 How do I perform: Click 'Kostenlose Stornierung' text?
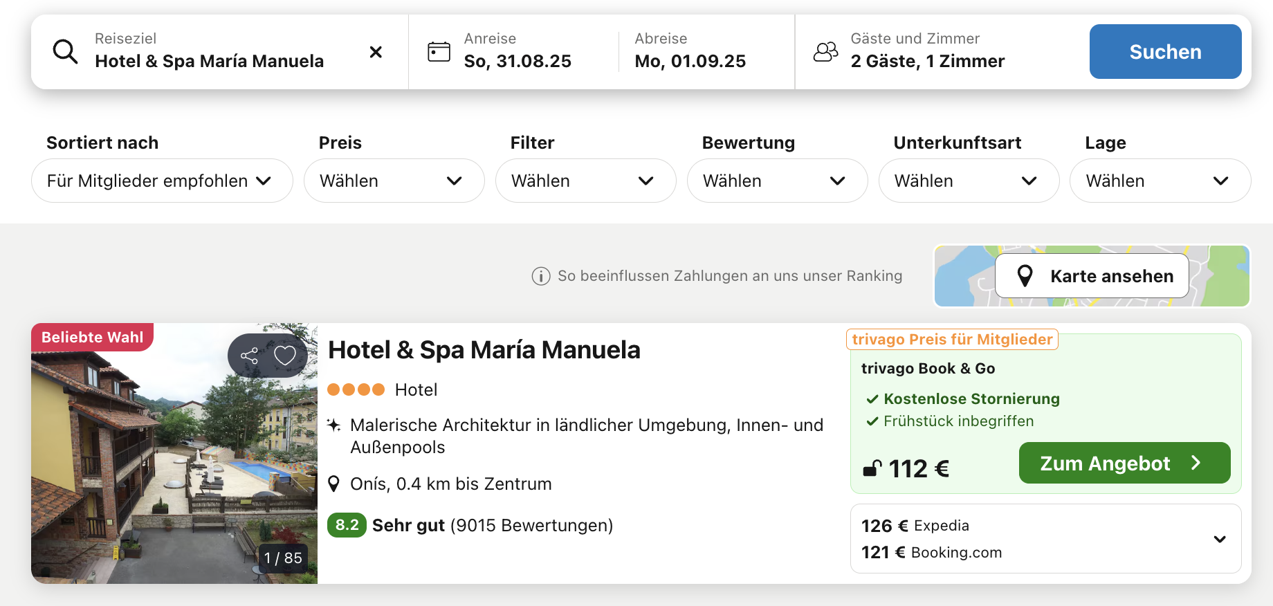click(971, 398)
